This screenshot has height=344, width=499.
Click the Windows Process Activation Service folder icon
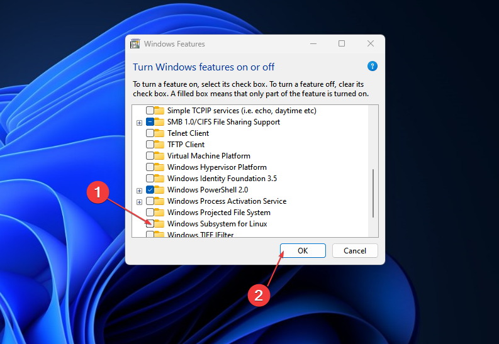(159, 201)
